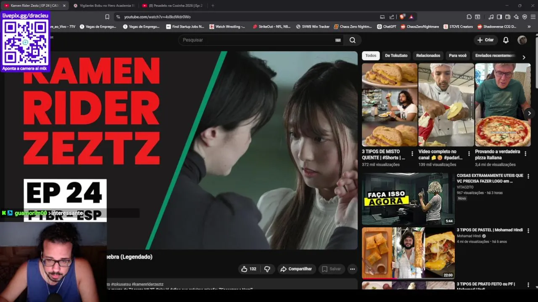Viewport: 538px width, 302px height.
Task: Click the share page icon in address bar
Action: pos(392,17)
